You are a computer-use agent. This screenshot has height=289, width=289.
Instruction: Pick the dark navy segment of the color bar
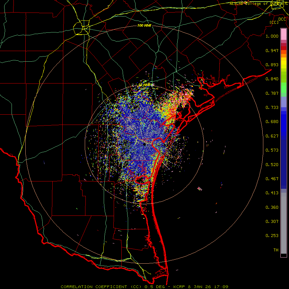point(284,164)
